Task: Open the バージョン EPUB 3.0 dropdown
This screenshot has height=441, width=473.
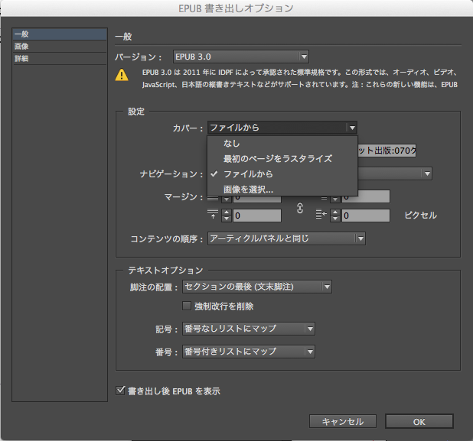Action: click(x=241, y=57)
